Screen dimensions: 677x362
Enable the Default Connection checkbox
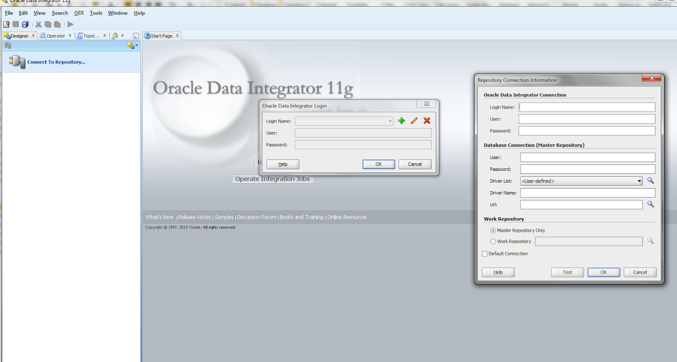point(485,254)
